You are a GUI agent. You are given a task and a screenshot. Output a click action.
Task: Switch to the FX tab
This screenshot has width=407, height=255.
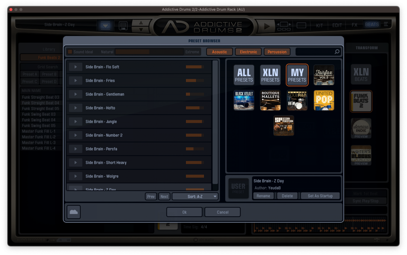click(354, 25)
